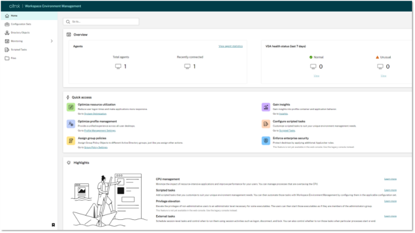Click the Gain insights purple icon
Image resolution: width=415 pixels, height=233 pixels.
click(265, 107)
